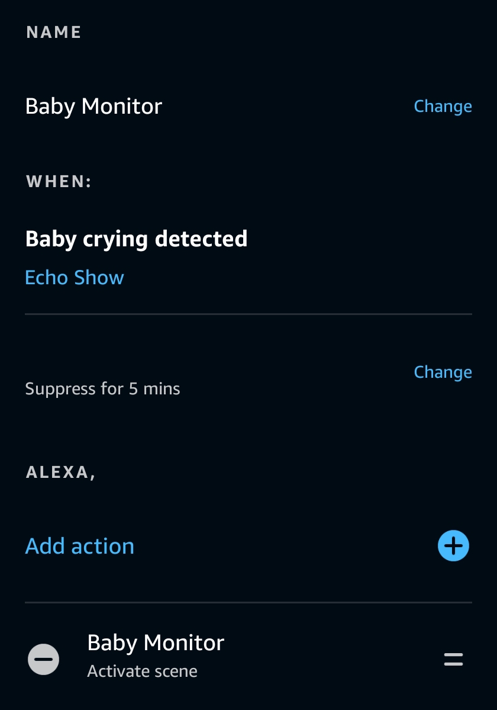
Task: Open the Baby crying detected trigger
Action: point(136,239)
